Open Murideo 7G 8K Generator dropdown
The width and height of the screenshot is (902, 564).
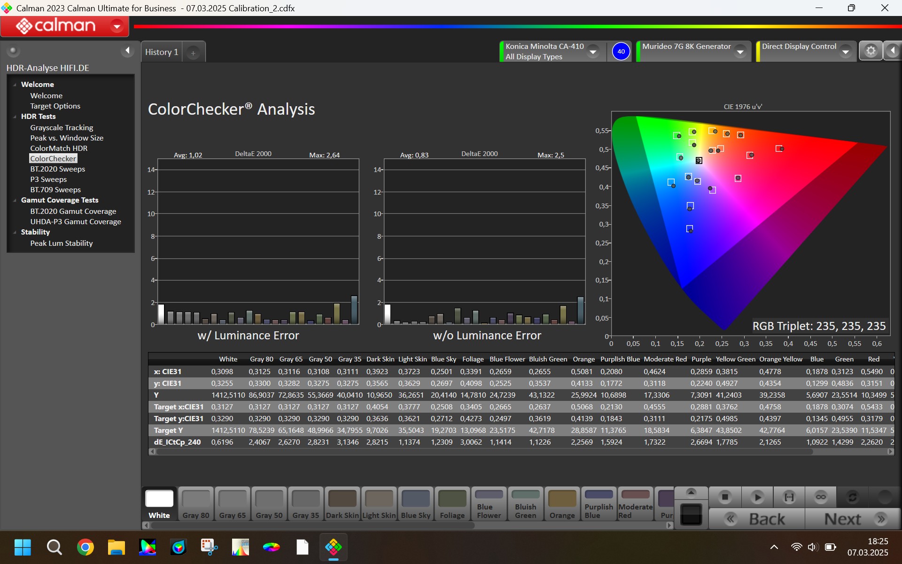[x=740, y=51]
